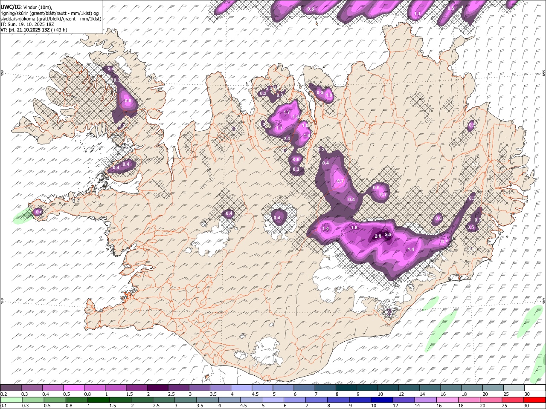This screenshot has width=546, height=409.
Task: Select the 'Vindur (10m)' header text
Action: [38, 7]
